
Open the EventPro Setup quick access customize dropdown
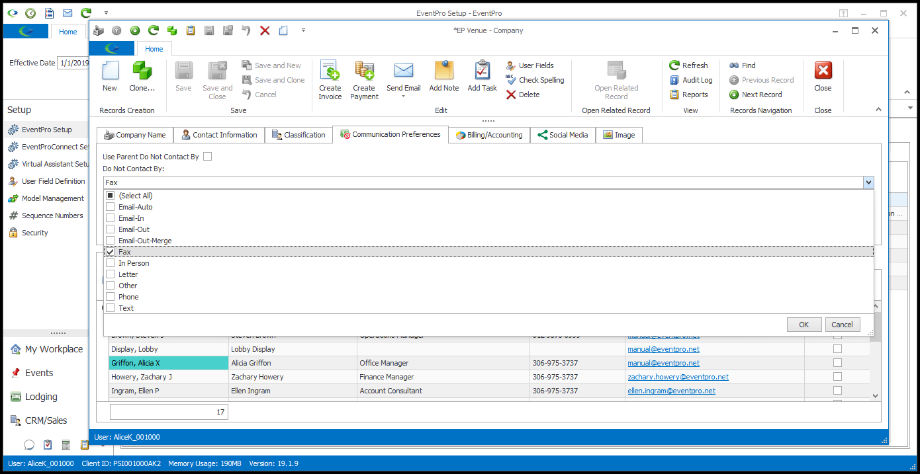point(106,13)
